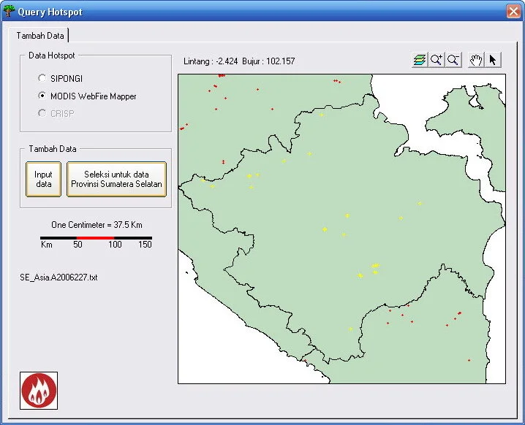Click the Data Hotspot group label

tap(51, 55)
